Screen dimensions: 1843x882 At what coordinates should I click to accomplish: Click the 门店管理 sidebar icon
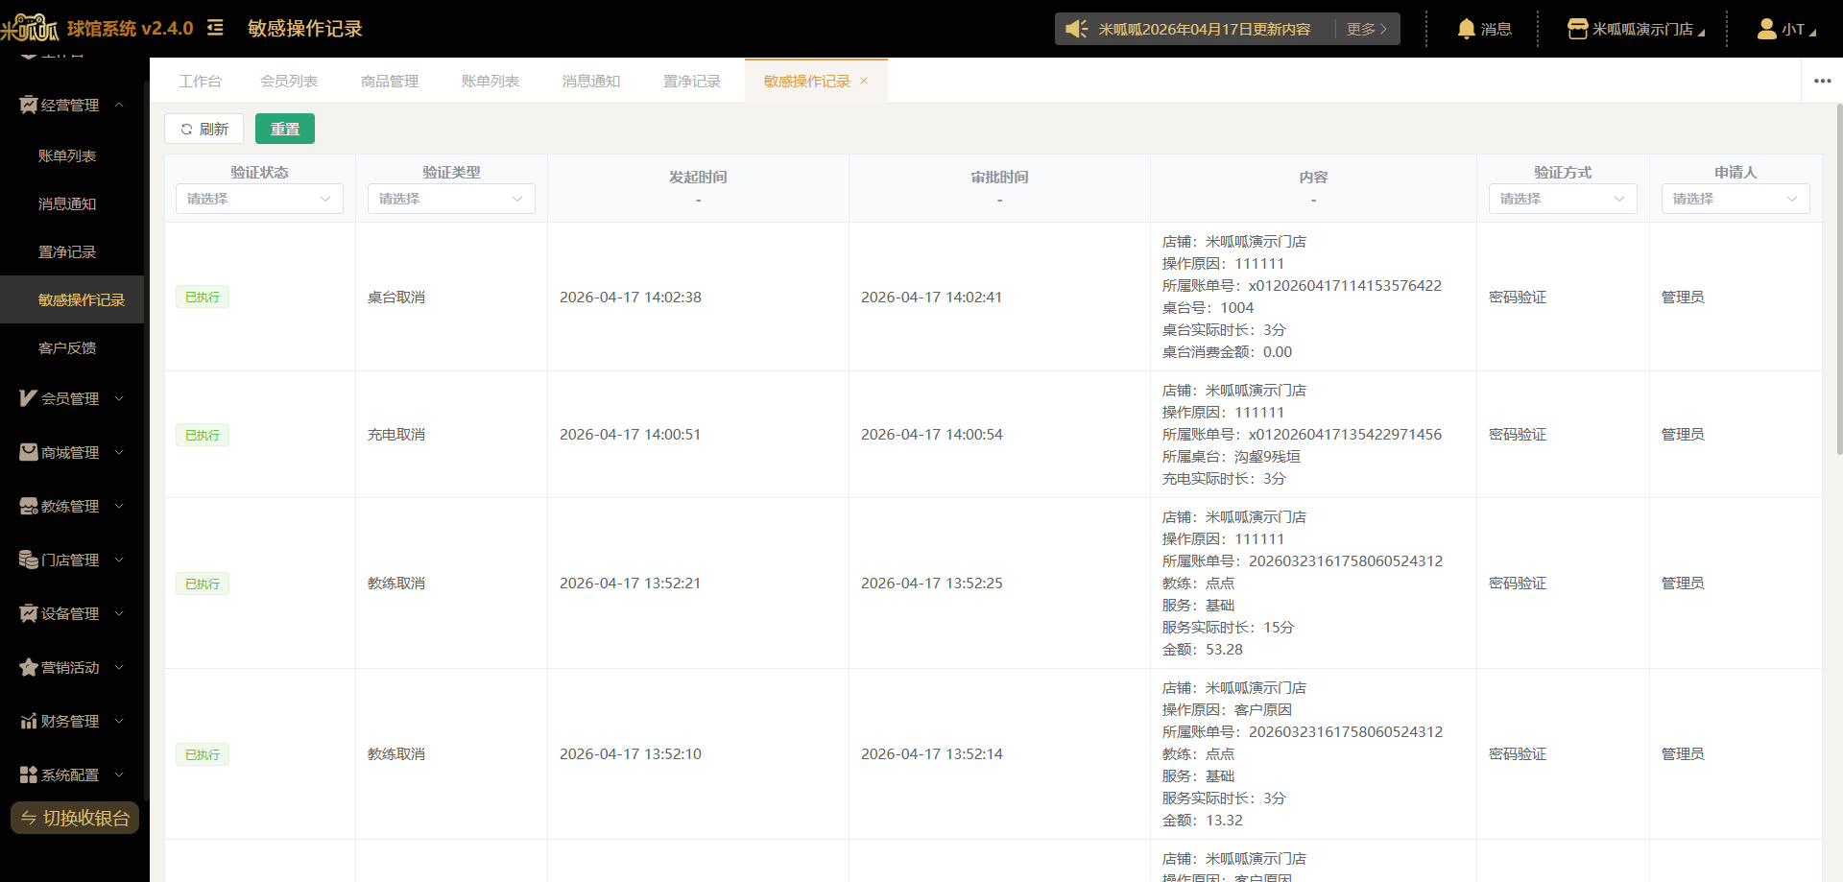click(28, 560)
